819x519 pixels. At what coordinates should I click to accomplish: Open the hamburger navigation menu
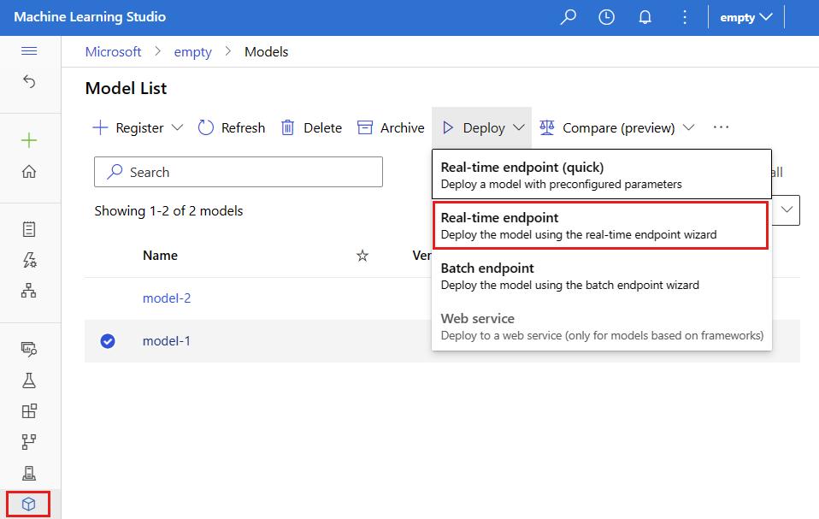point(29,50)
